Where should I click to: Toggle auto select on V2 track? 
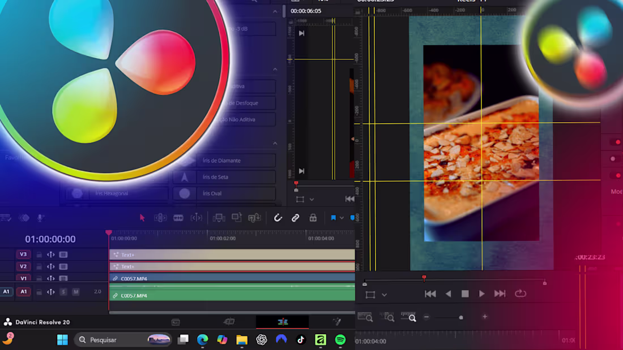(x=51, y=267)
